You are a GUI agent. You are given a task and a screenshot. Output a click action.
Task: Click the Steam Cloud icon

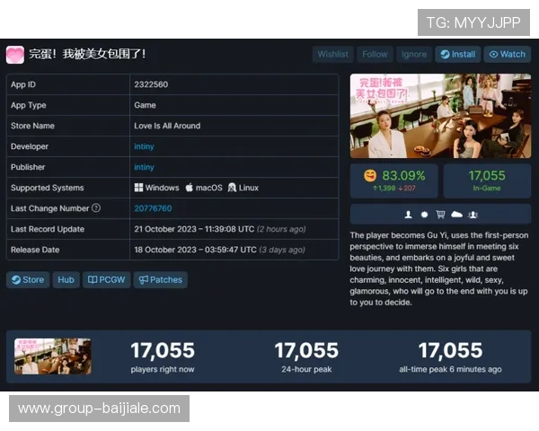[456, 215]
